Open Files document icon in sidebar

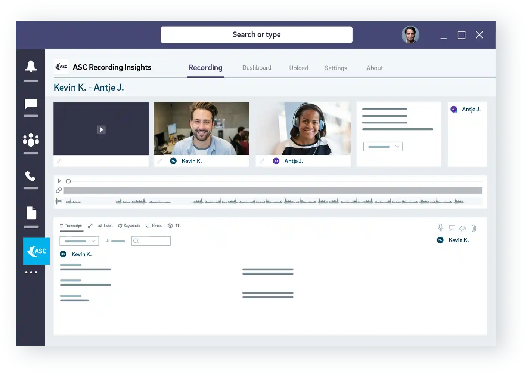(31, 213)
